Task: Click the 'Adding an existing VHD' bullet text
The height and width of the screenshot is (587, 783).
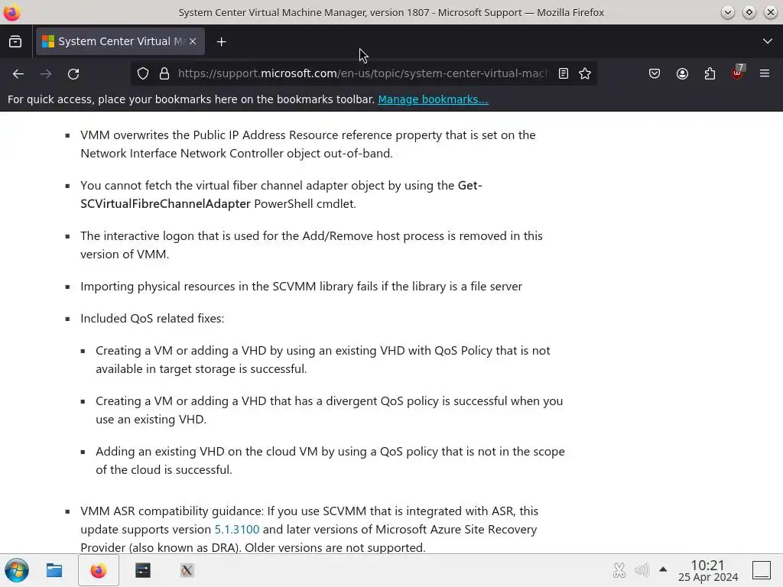Action: [x=330, y=460]
